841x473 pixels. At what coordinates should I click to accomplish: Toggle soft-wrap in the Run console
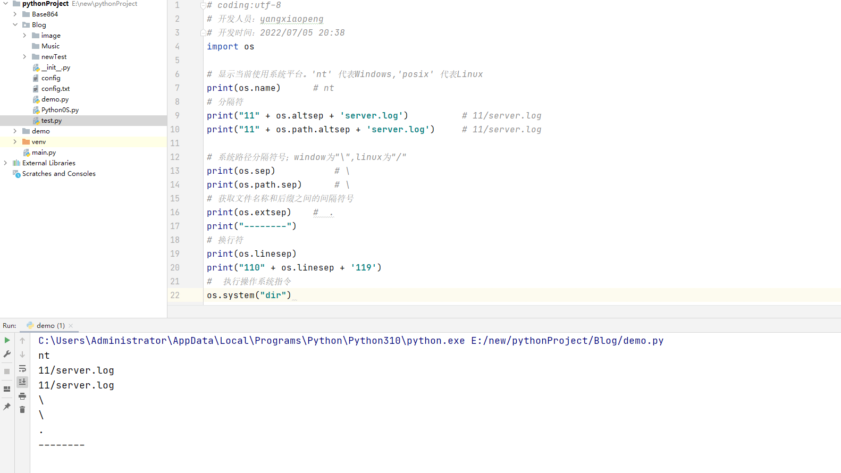tap(22, 368)
